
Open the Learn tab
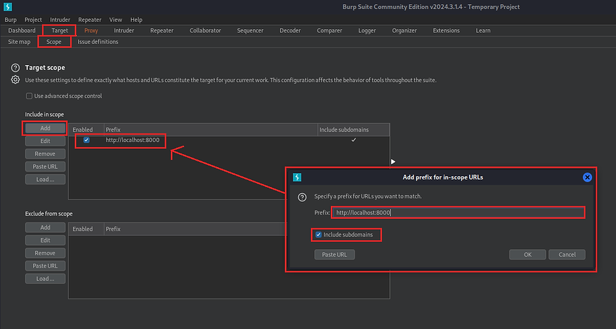click(x=483, y=30)
